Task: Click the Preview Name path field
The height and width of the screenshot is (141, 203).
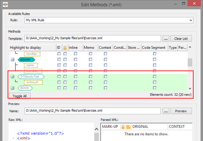Action: [x=93, y=111]
